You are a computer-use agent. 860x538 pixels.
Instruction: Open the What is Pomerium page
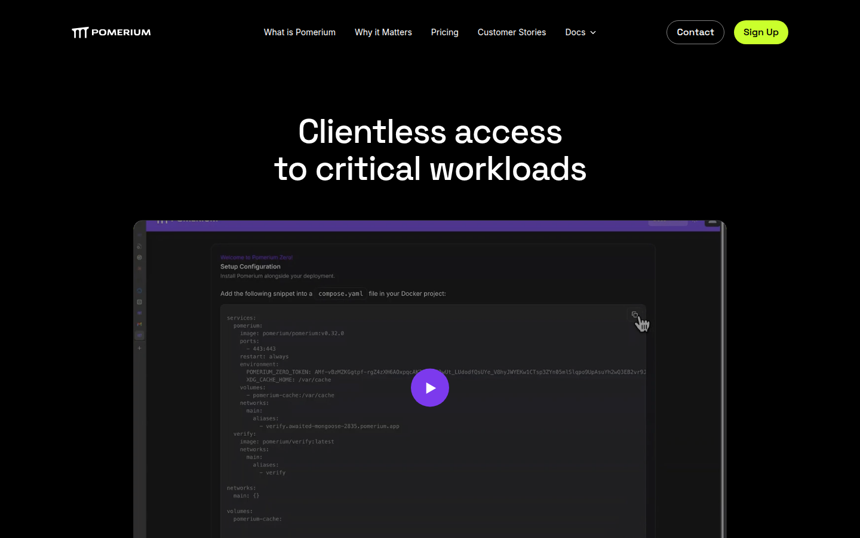(x=300, y=32)
